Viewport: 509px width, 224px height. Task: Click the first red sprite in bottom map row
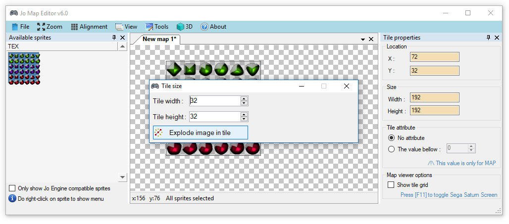click(174, 148)
